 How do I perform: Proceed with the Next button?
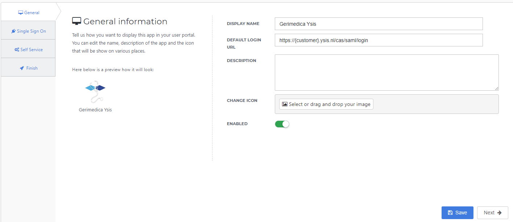[x=493, y=213]
